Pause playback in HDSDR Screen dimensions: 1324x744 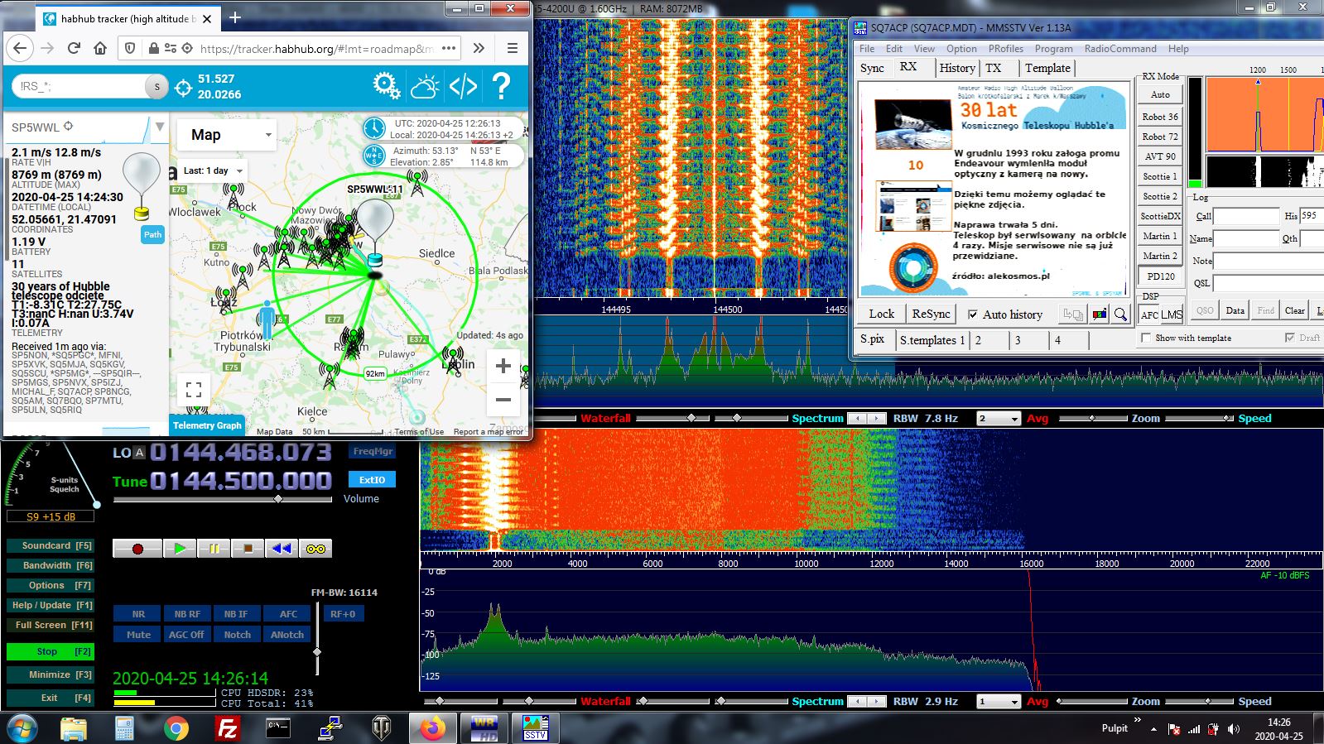214,548
